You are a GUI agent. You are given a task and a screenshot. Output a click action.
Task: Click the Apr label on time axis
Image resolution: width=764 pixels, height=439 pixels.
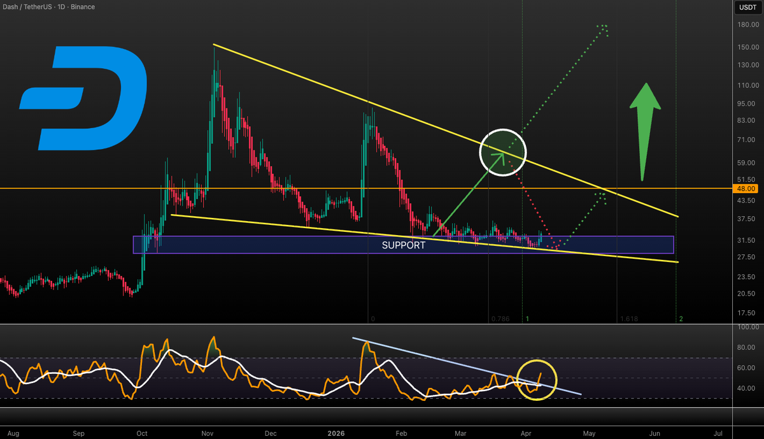[525, 433]
